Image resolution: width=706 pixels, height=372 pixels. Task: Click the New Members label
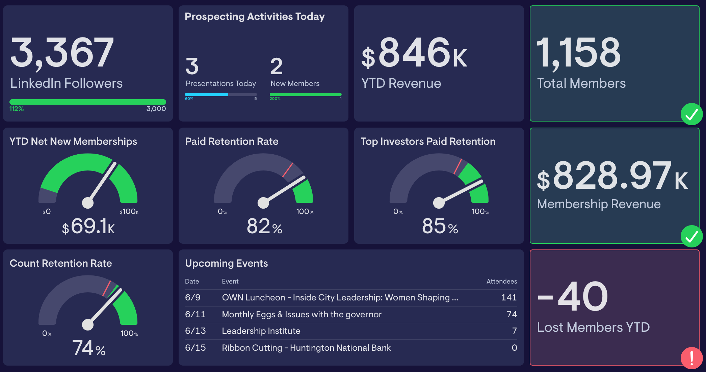[295, 83]
